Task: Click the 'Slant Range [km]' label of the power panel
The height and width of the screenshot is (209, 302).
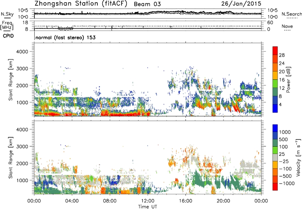Action: [x=11, y=80]
